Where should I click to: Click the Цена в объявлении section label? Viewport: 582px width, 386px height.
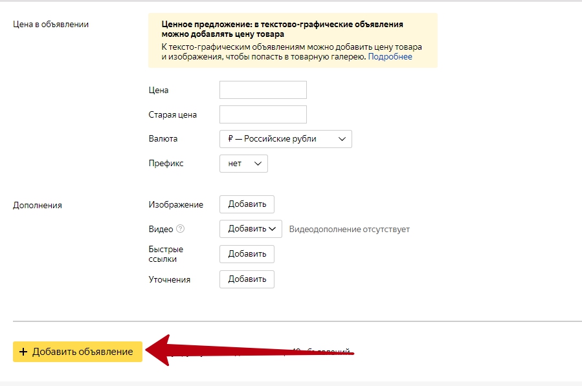[x=51, y=25]
